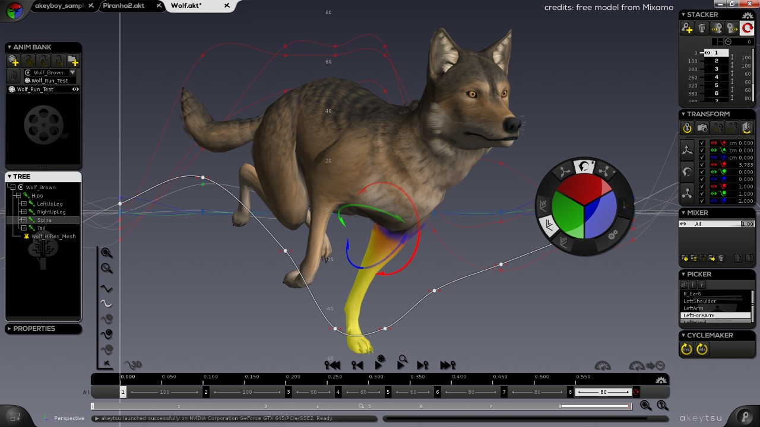Click the camera icon in Transform panel
The height and width of the screenshot is (427, 760).
[x=702, y=128]
